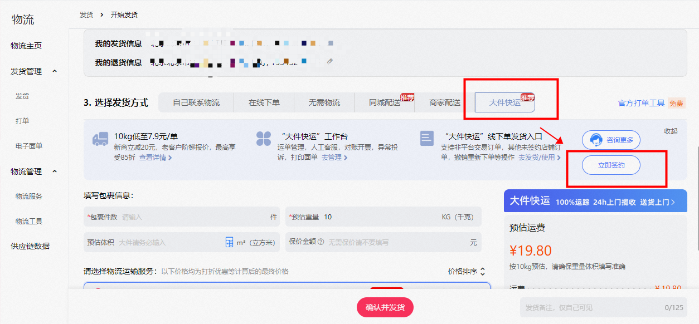Viewport: 699px width, 324px height.
Task: Click the four-leaf 工作台 icon
Action: click(x=264, y=139)
